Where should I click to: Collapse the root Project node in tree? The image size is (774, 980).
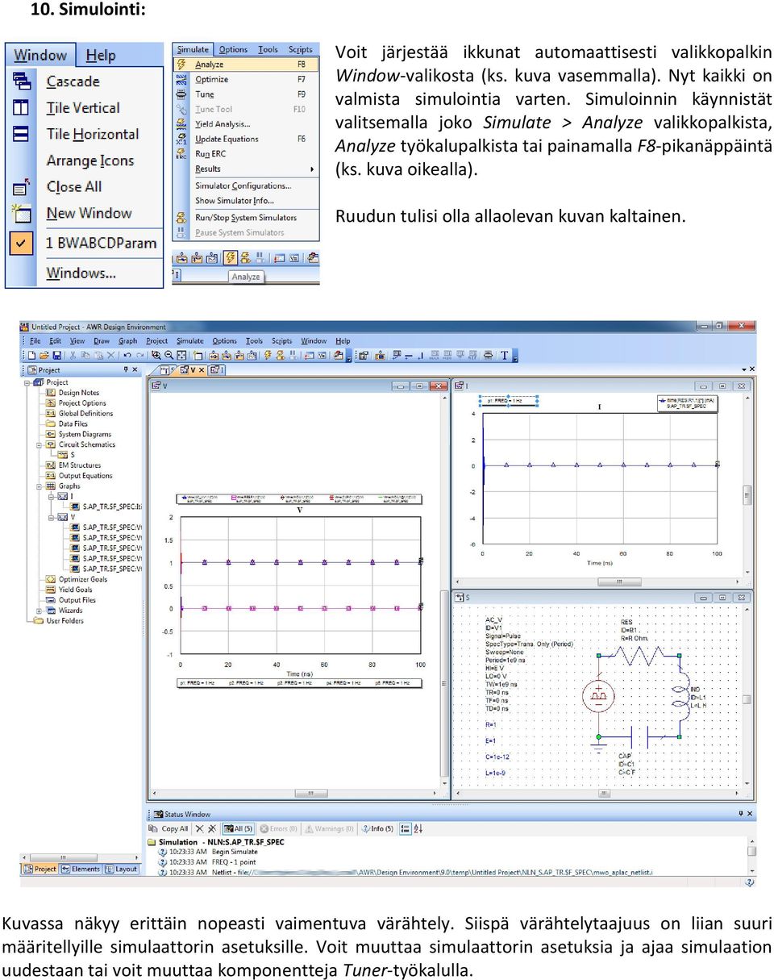click(x=27, y=382)
